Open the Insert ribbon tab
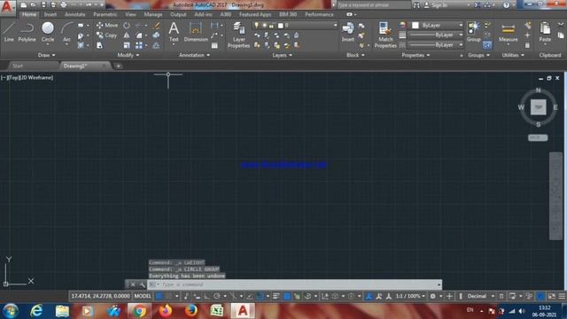Viewport: 567px width, 319px height. pos(50,14)
